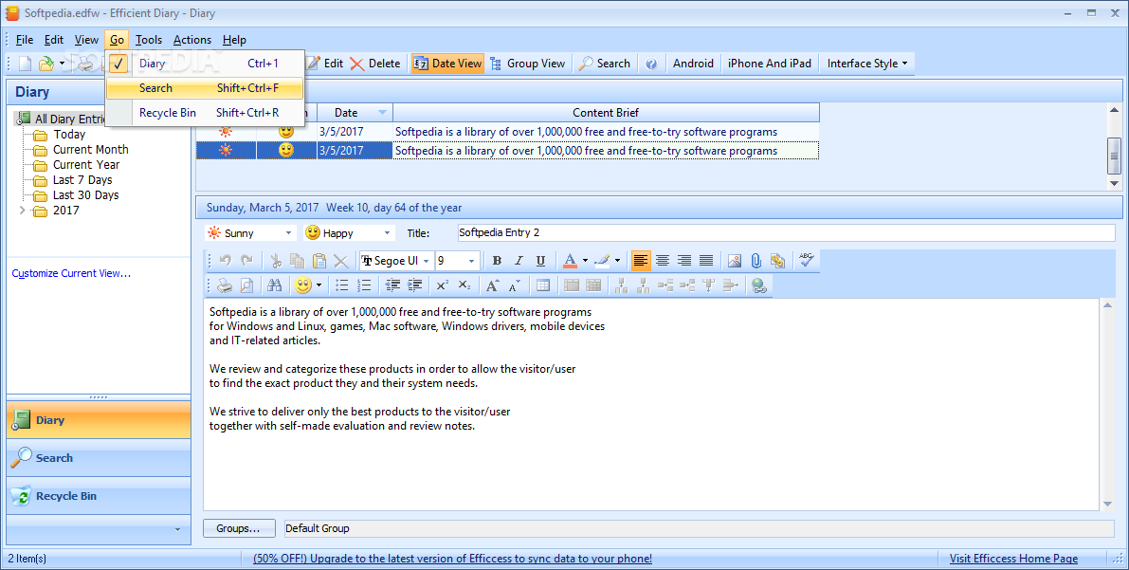The image size is (1129, 570).
Task: Click the grow font size icon
Action: tap(492, 285)
